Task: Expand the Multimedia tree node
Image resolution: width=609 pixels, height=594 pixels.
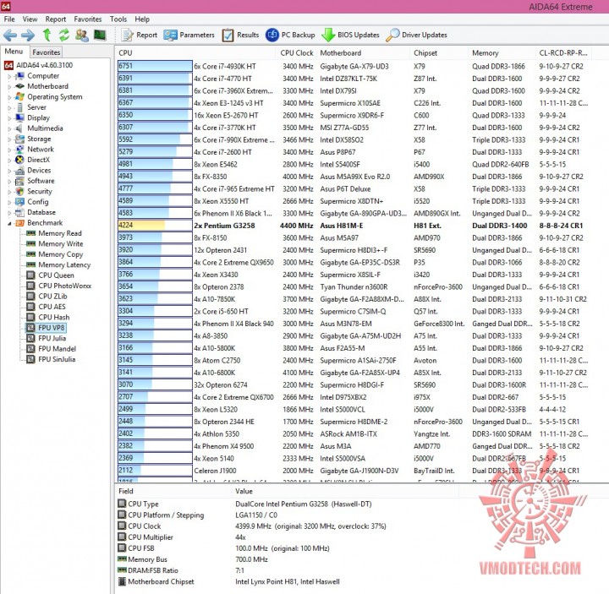Action: 9,128
